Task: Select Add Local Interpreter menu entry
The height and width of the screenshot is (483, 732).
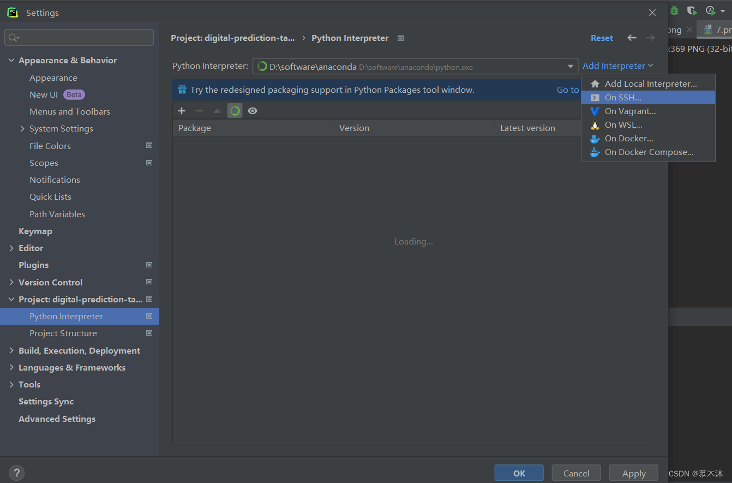Action: pyautogui.click(x=648, y=84)
